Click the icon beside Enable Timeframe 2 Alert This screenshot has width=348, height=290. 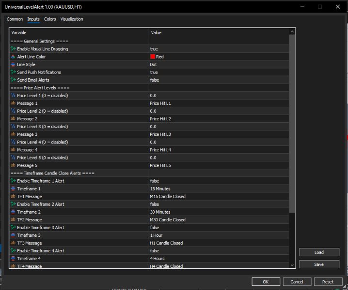[13, 204]
